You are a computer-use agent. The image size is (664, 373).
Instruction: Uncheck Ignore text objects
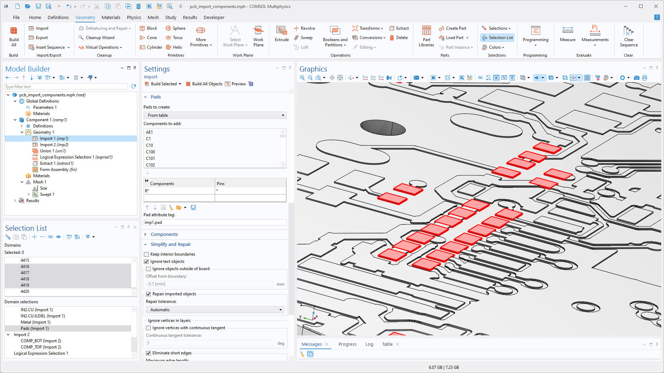147,261
